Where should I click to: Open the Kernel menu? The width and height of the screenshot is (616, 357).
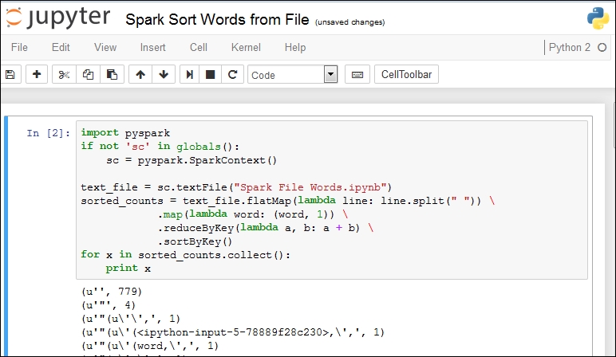[x=246, y=48]
